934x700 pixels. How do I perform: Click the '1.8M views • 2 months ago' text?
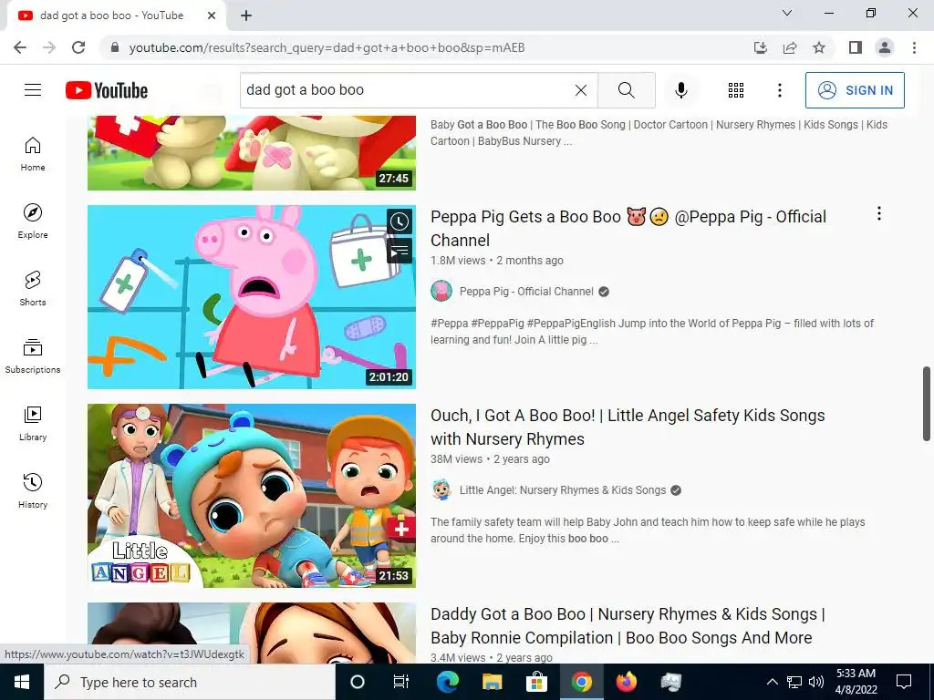(x=497, y=261)
